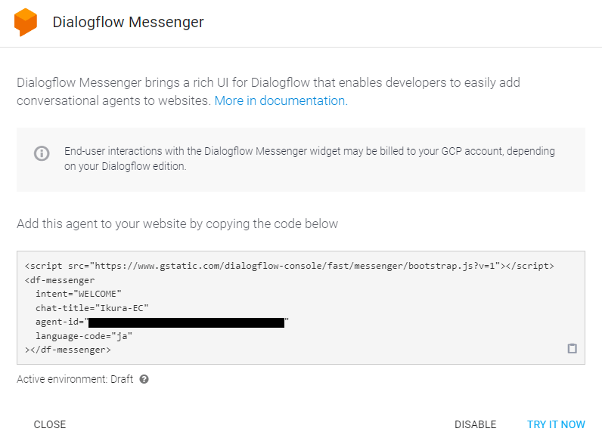
Task: Select the intent="WELCOME" code line
Action: coord(79,294)
